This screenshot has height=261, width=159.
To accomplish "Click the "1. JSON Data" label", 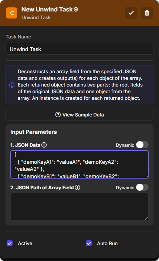I will (x=25, y=145).
